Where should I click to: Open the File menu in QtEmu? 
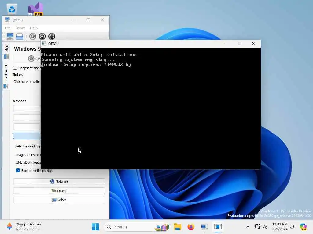(x=8, y=28)
